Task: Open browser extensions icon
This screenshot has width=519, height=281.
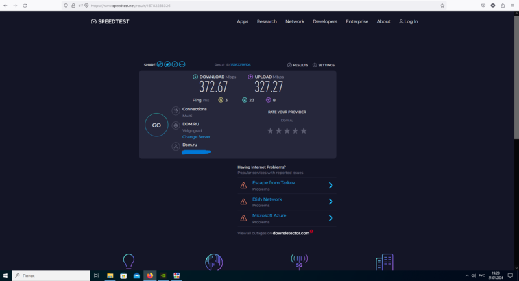Action: [x=503, y=6]
